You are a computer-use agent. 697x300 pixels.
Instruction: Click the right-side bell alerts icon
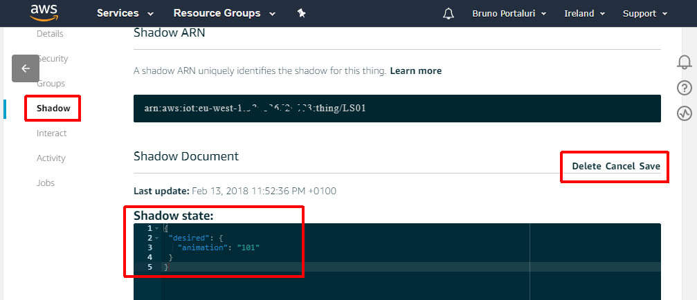tap(684, 63)
